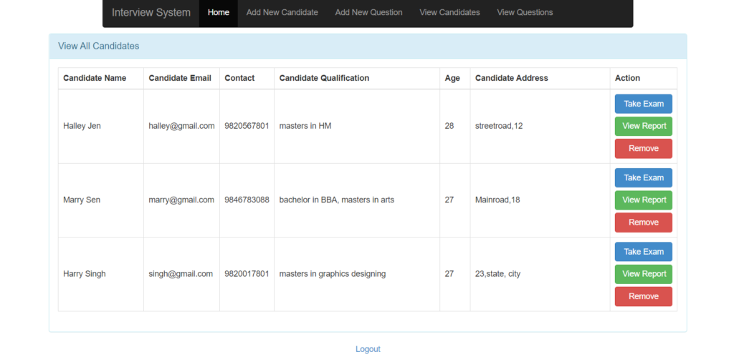This screenshot has width=734, height=362.
Task: Click age 27 in Harry Singh's row
Action: coord(449,274)
